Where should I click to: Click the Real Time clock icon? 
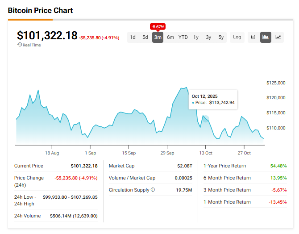pyautogui.click(x=19, y=45)
